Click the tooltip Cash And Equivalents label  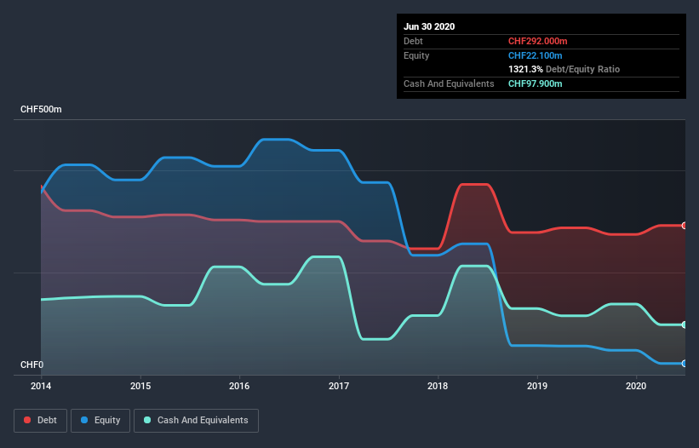click(449, 83)
